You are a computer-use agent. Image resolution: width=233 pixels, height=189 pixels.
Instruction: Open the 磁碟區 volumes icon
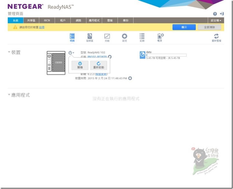click(90, 37)
